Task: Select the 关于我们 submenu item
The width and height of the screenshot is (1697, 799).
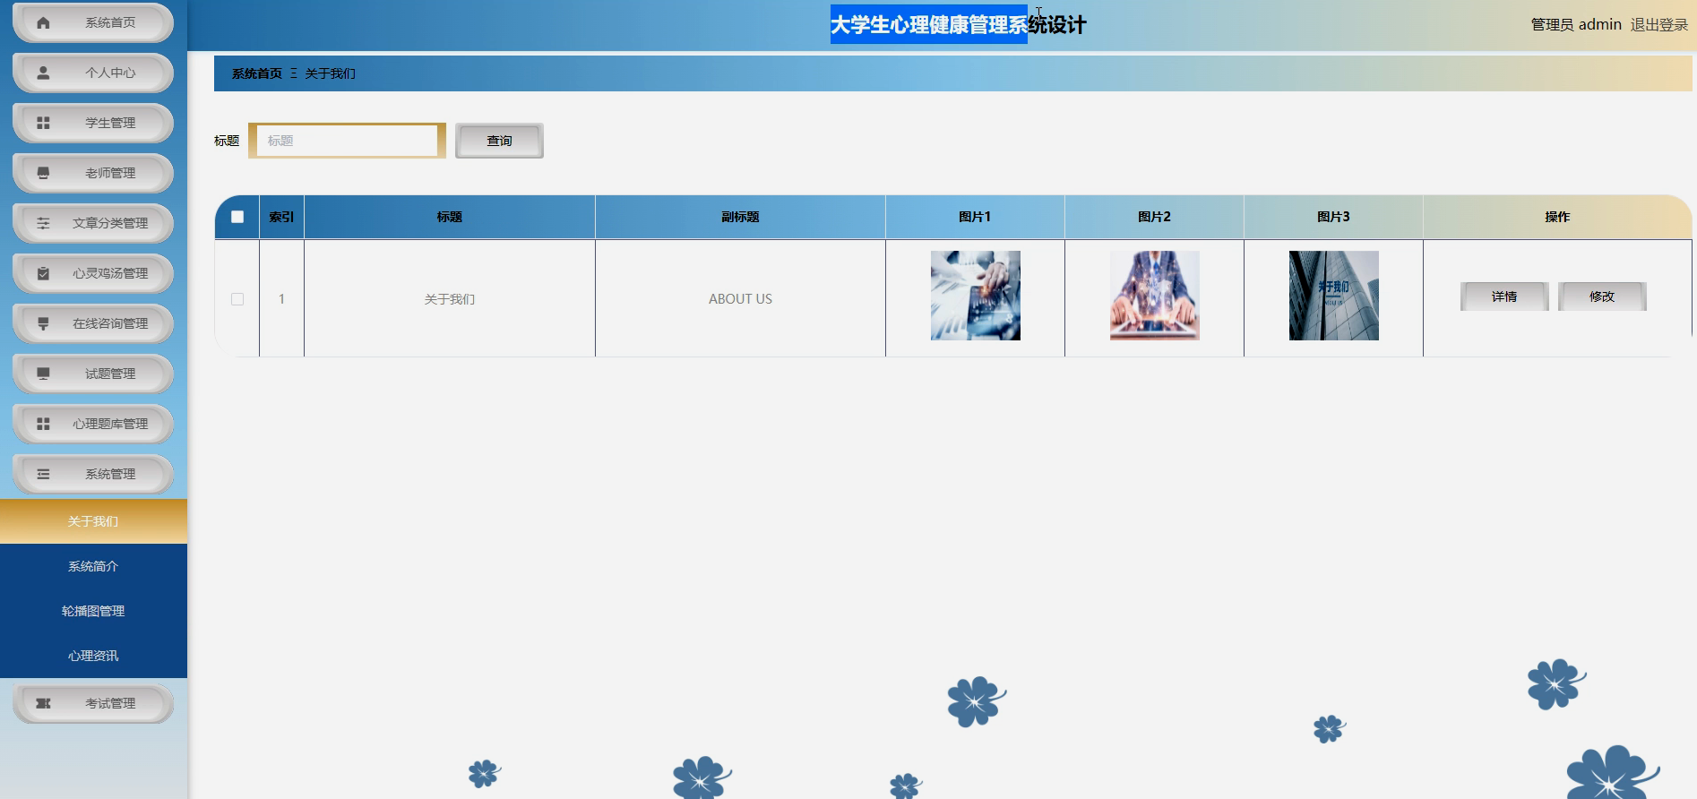Action: (x=93, y=521)
